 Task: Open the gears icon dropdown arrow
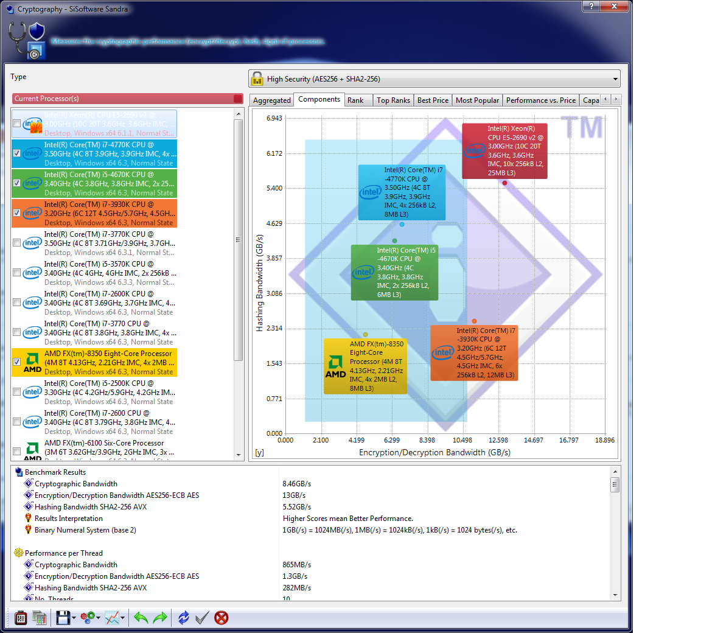[98, 618]
